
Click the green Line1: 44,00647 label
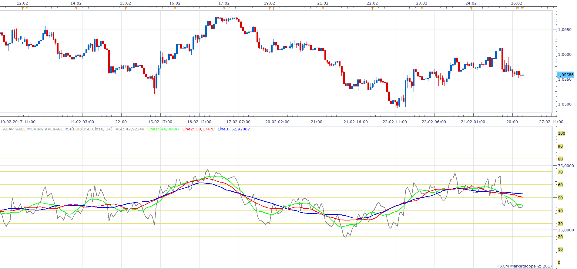(163, 129)
